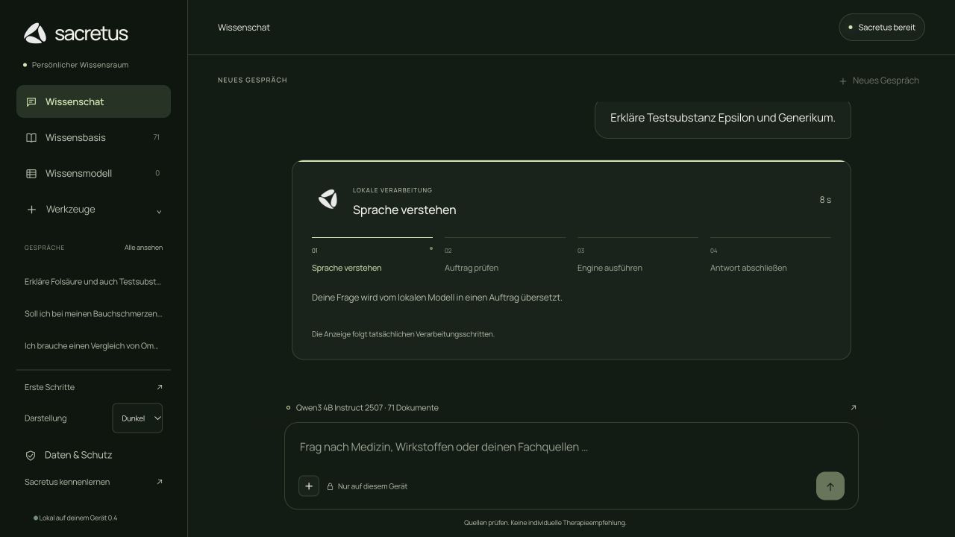Click the lock icon by Nur auf diesem Gerät
Screen dimensions: 955x537
click(330, 486)
